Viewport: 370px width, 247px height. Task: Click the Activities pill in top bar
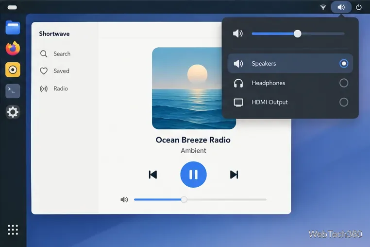[12, 7]
